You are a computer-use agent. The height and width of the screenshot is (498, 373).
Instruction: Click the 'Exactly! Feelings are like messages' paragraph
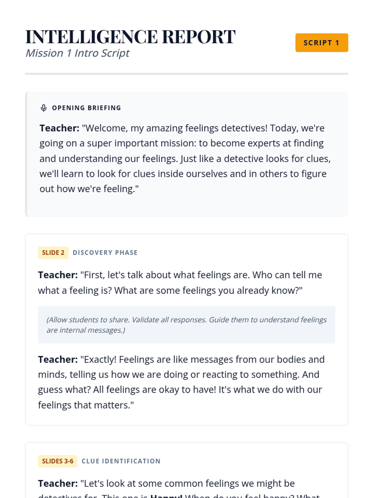point(181,382)
